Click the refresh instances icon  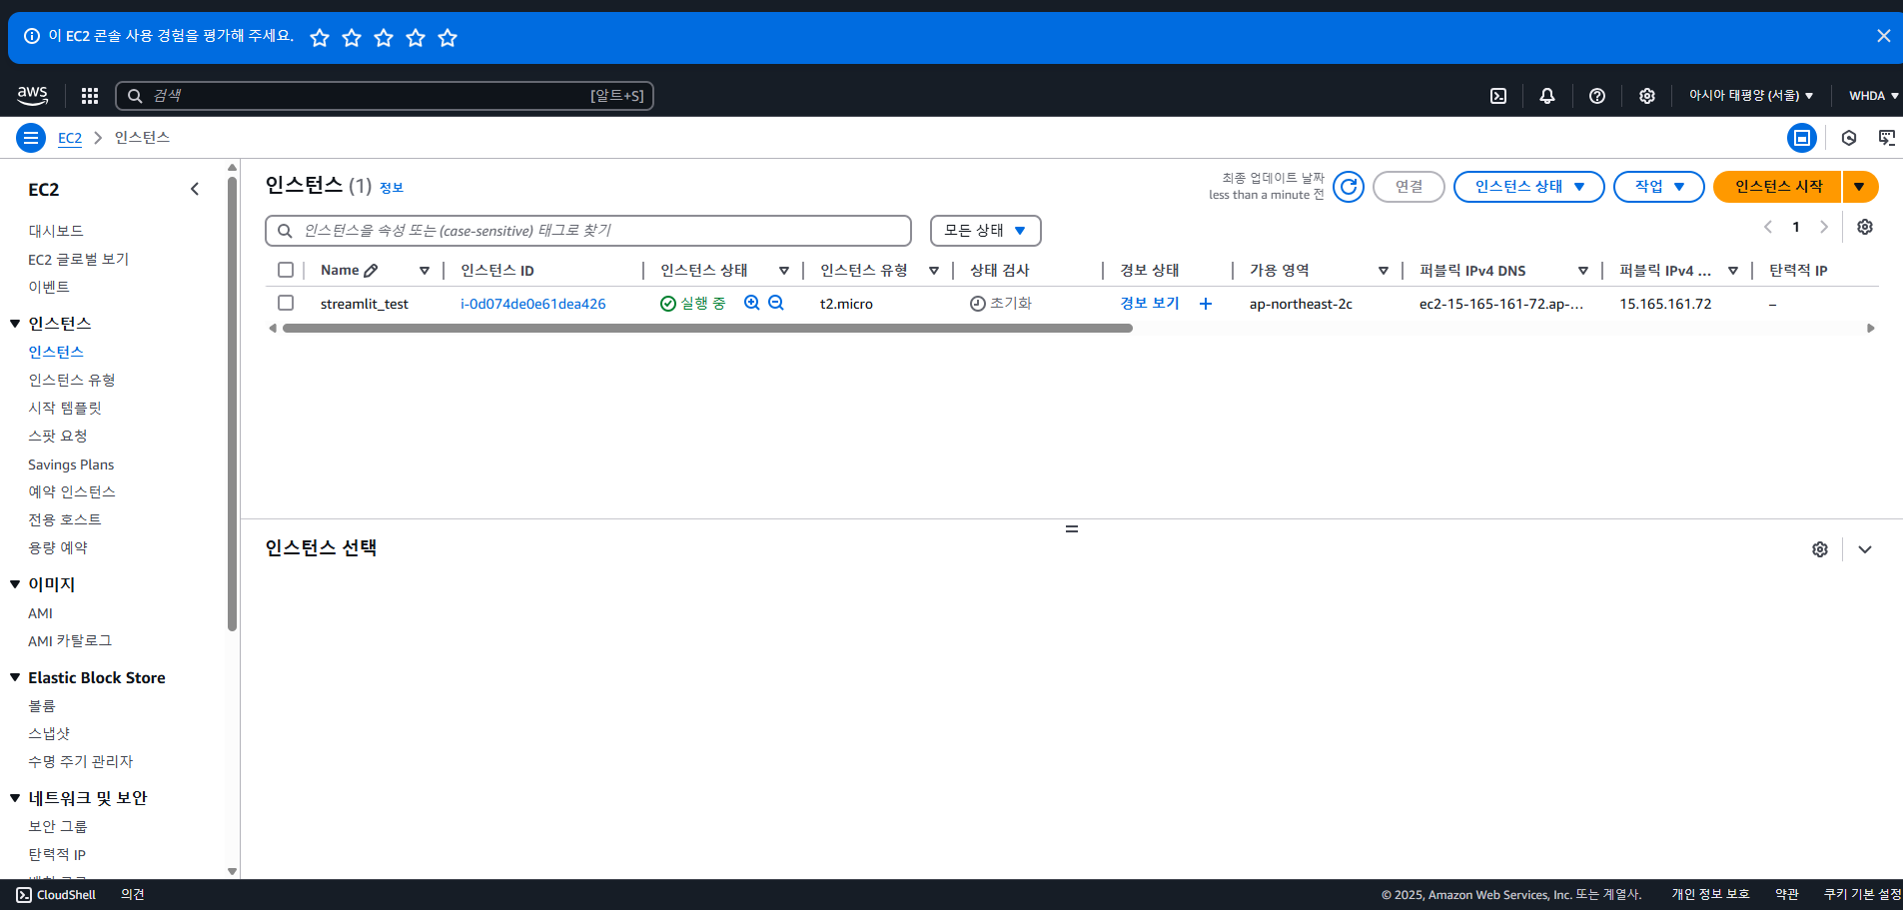[x=1349, y=187]
